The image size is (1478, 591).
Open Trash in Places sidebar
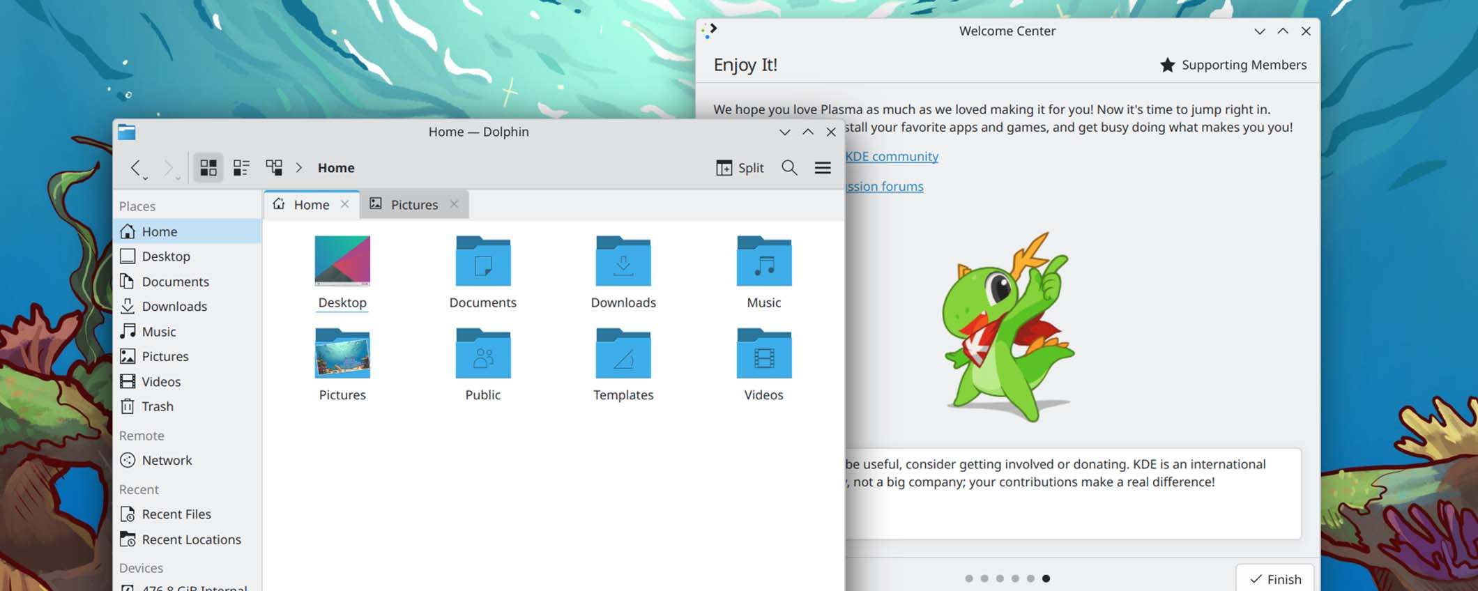(x=187, y=406)
